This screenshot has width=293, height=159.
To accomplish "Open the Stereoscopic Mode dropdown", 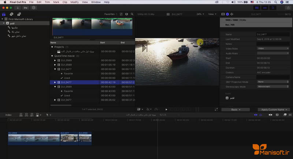I will [273, 87].
